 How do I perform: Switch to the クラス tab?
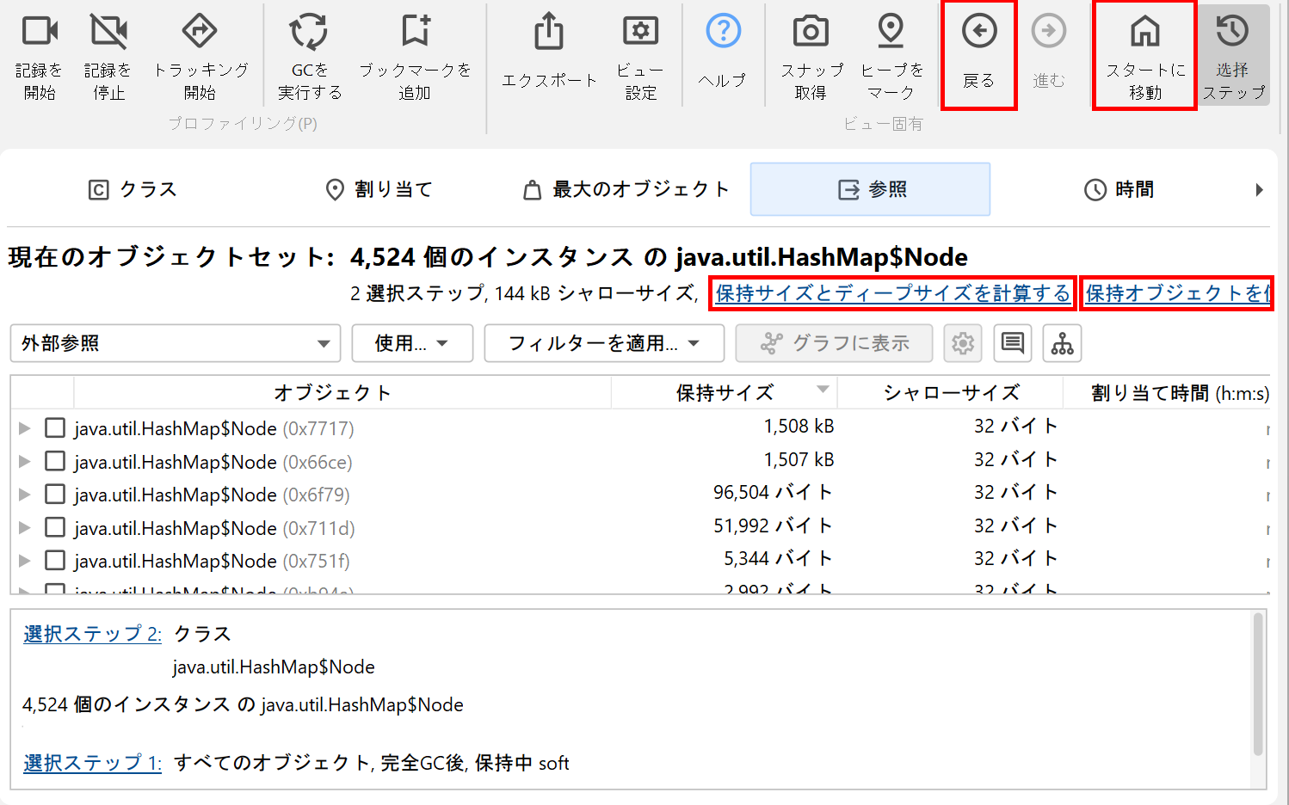133,189
